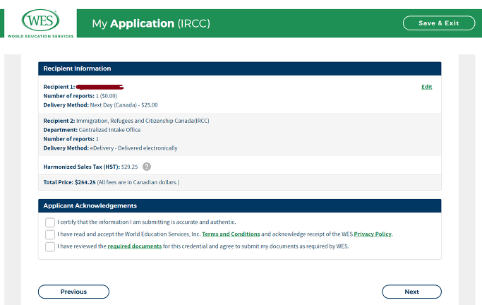Click Department Centralized Intake Office text
The image size is (482, 305).
pyautogui.click(x=92, y=130)
